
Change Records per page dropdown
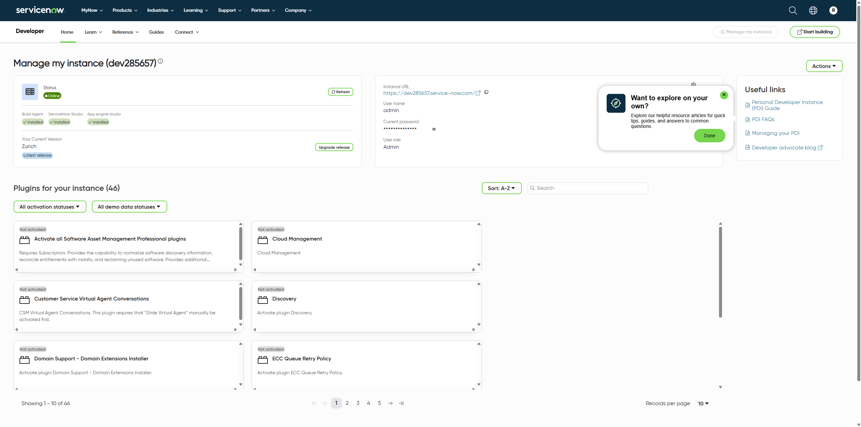[x=703, y=403]
